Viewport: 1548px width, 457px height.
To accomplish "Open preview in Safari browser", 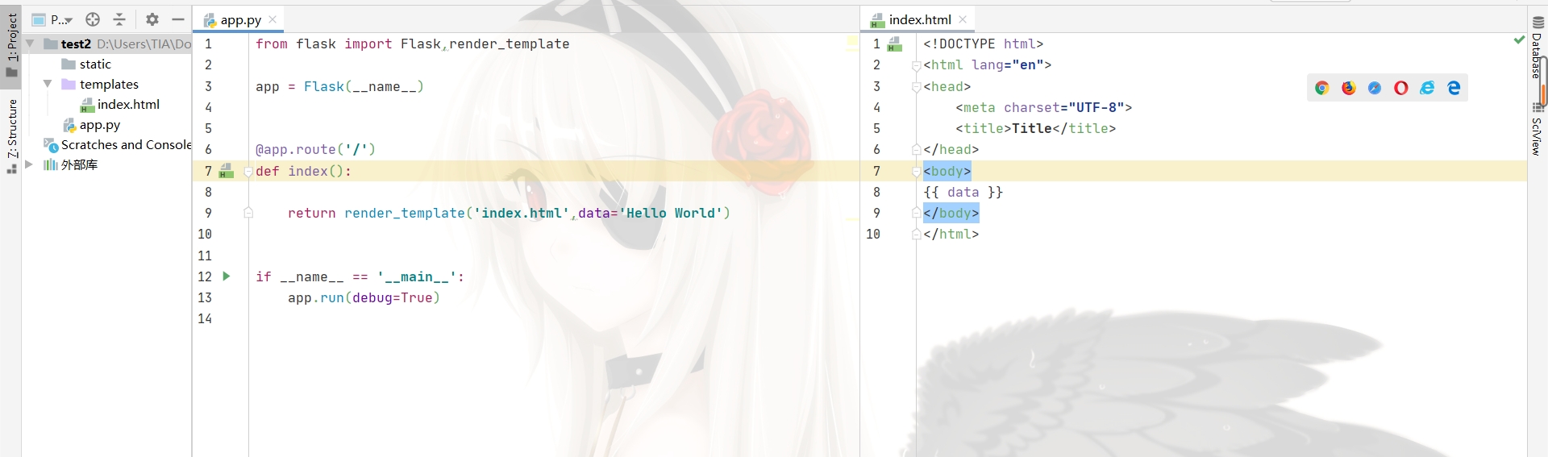I will (1375, 88).
